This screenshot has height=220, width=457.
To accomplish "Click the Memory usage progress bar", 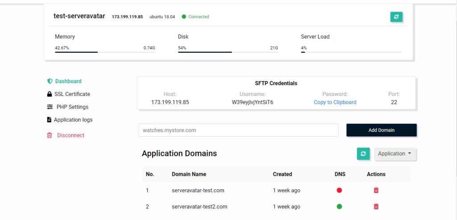I will pyautogui.click(x=105, y=52).
